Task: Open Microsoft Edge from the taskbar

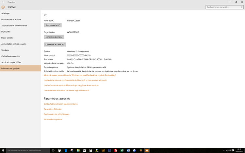Action: point(66,150)
